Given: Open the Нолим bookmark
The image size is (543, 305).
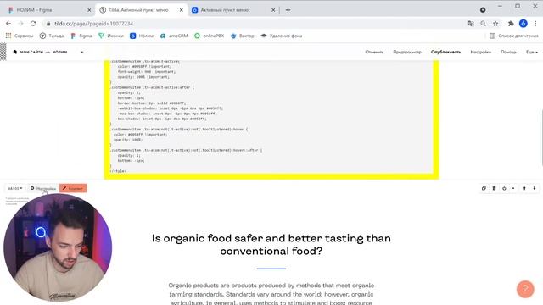Looking at the screenshot, I should [142, 36].
